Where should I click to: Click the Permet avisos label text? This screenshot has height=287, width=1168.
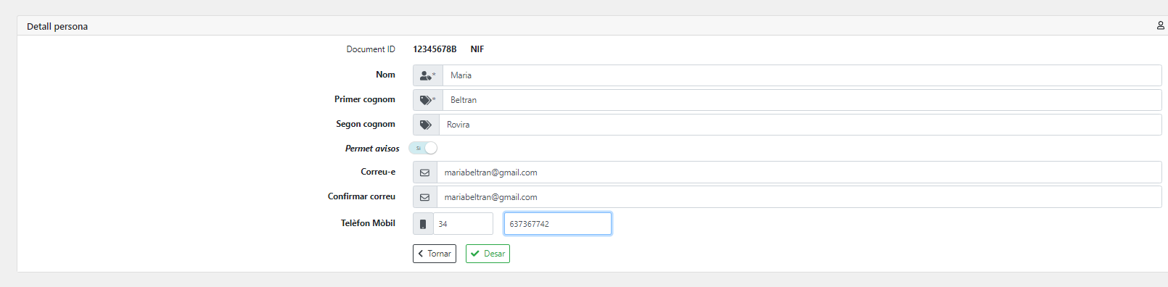tap(372, 149)
